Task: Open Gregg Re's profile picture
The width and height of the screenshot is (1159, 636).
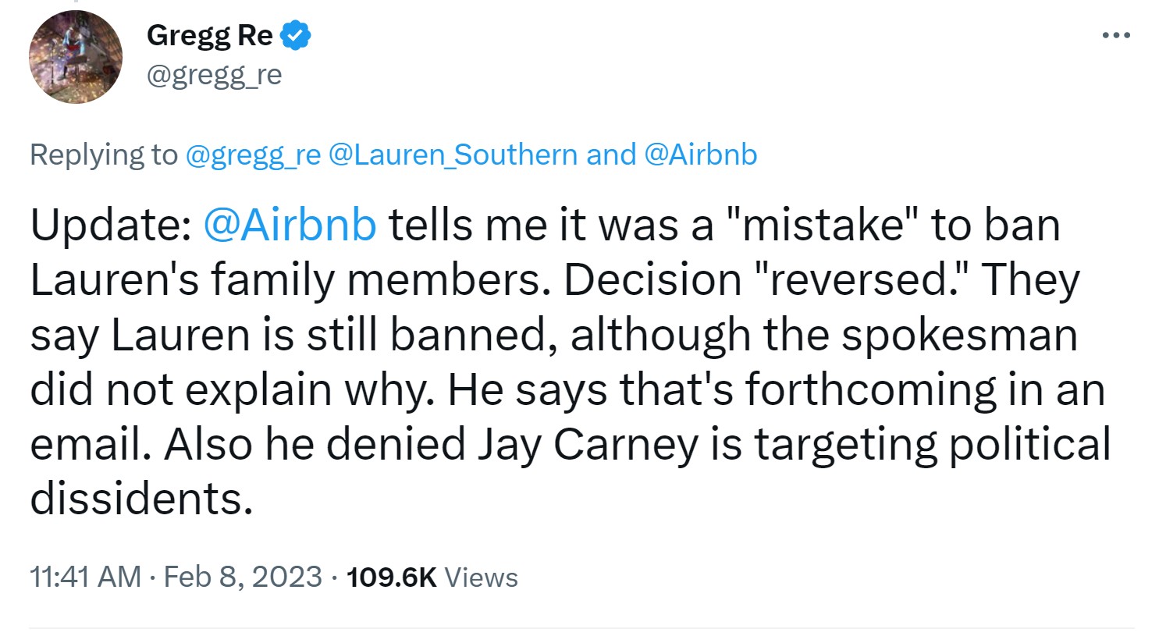Action: 76,57
